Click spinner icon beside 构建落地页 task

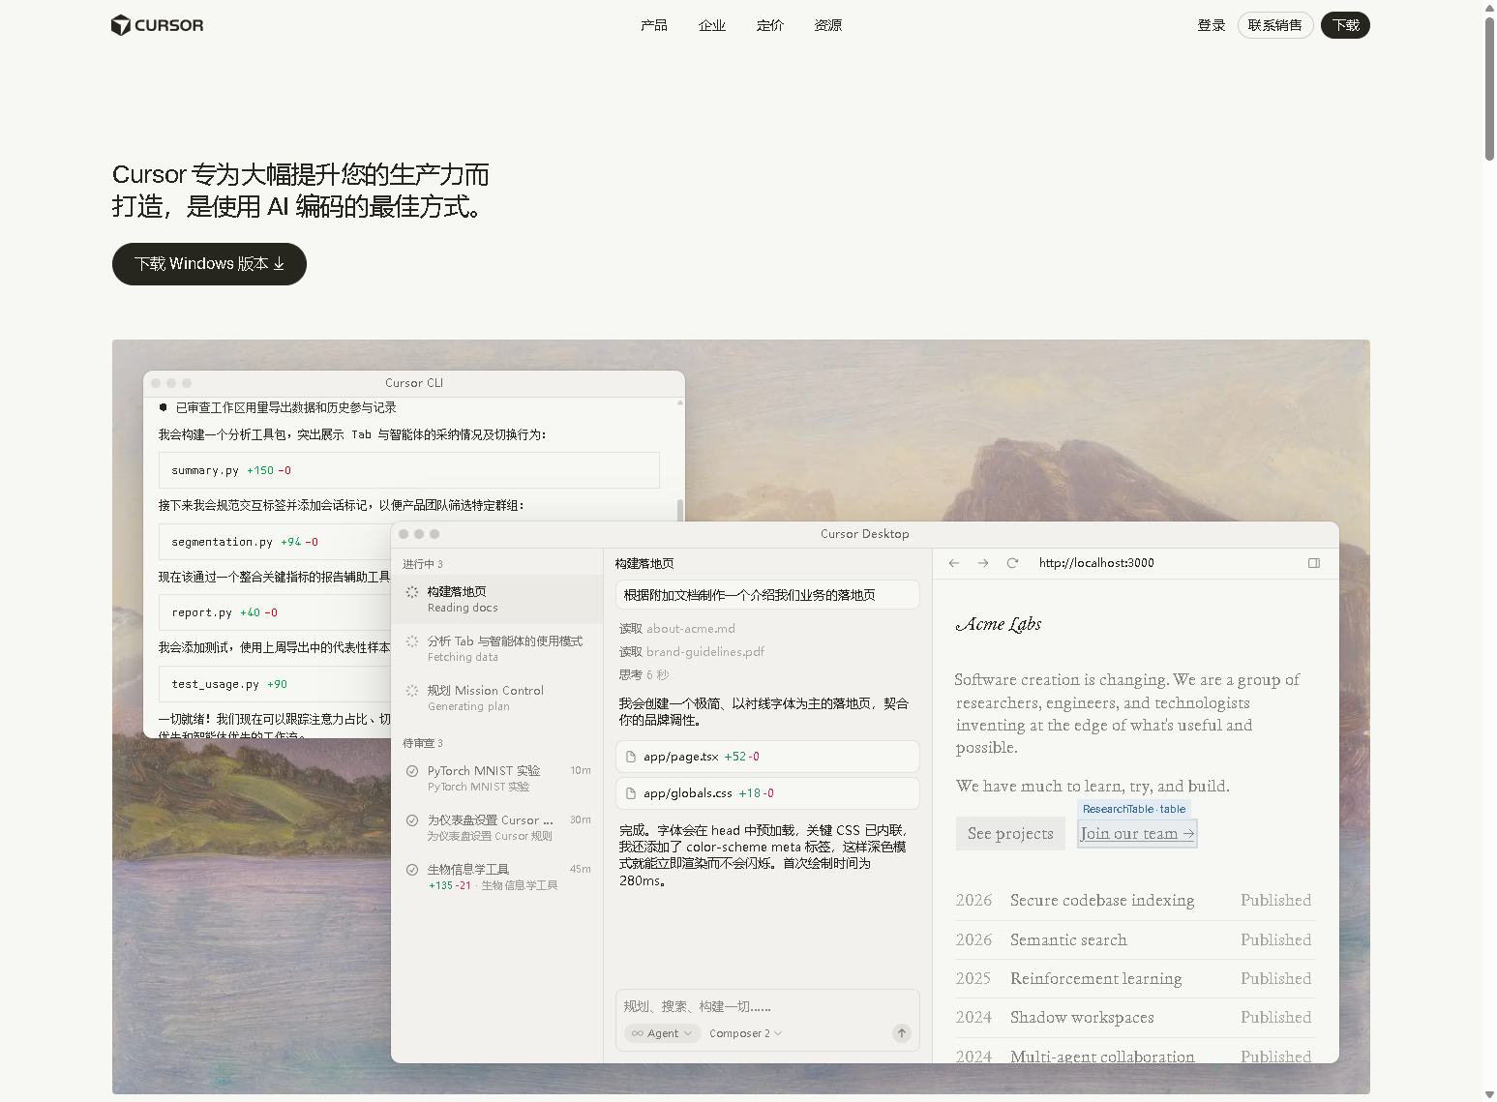point(412,592)
